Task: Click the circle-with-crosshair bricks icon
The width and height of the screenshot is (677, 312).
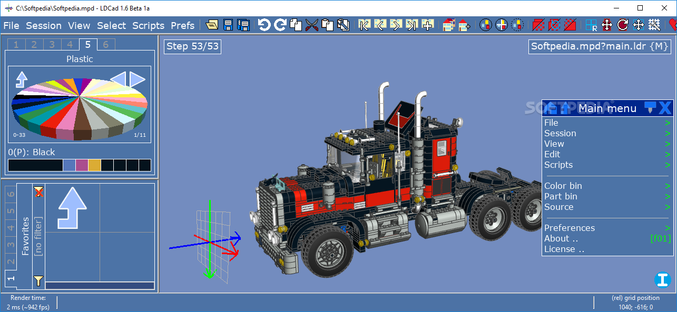Action: [502, 25]
